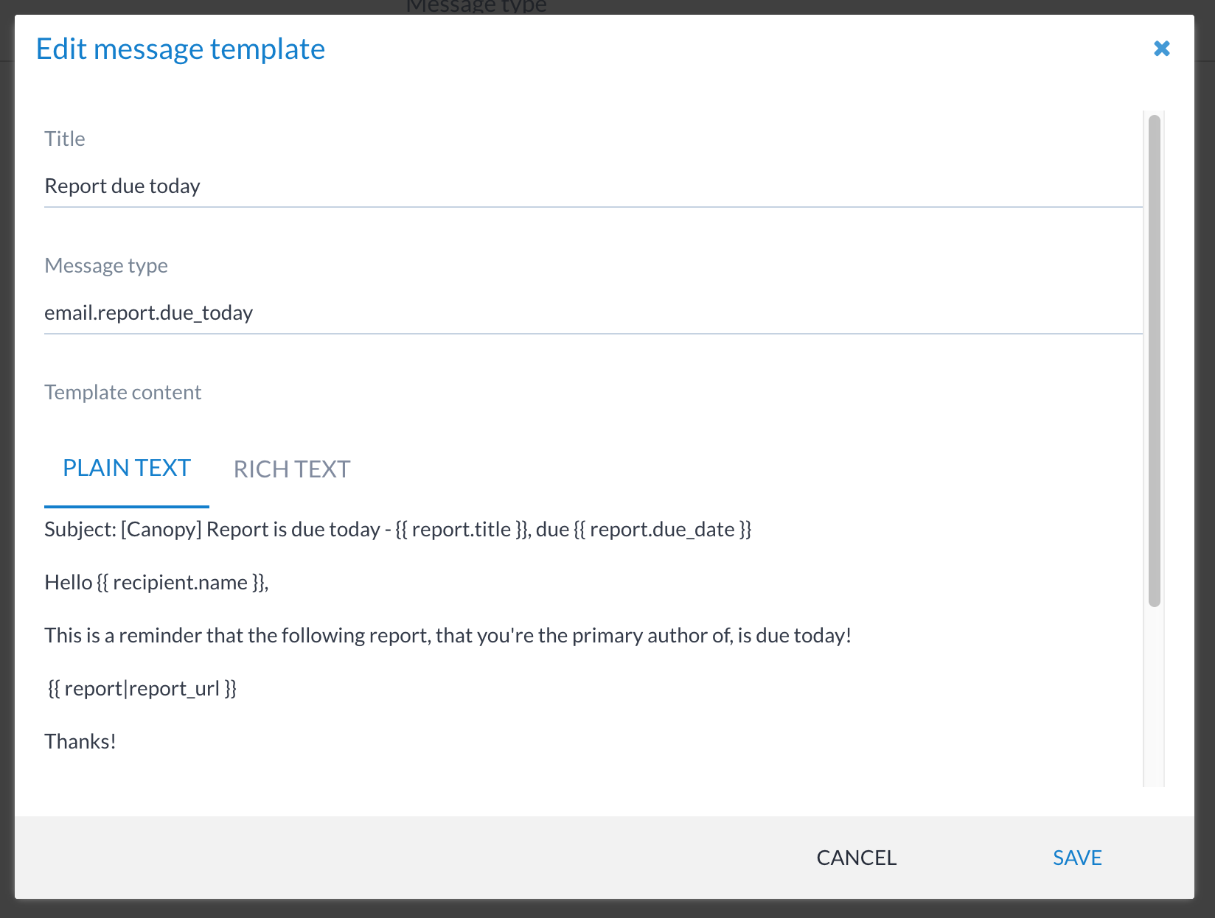Click the "{{ report.due_date }}" placeholder
Image resolution: width=1215 pixels, height=918 pixels.
pyautogui.click(x=663, y=530)
